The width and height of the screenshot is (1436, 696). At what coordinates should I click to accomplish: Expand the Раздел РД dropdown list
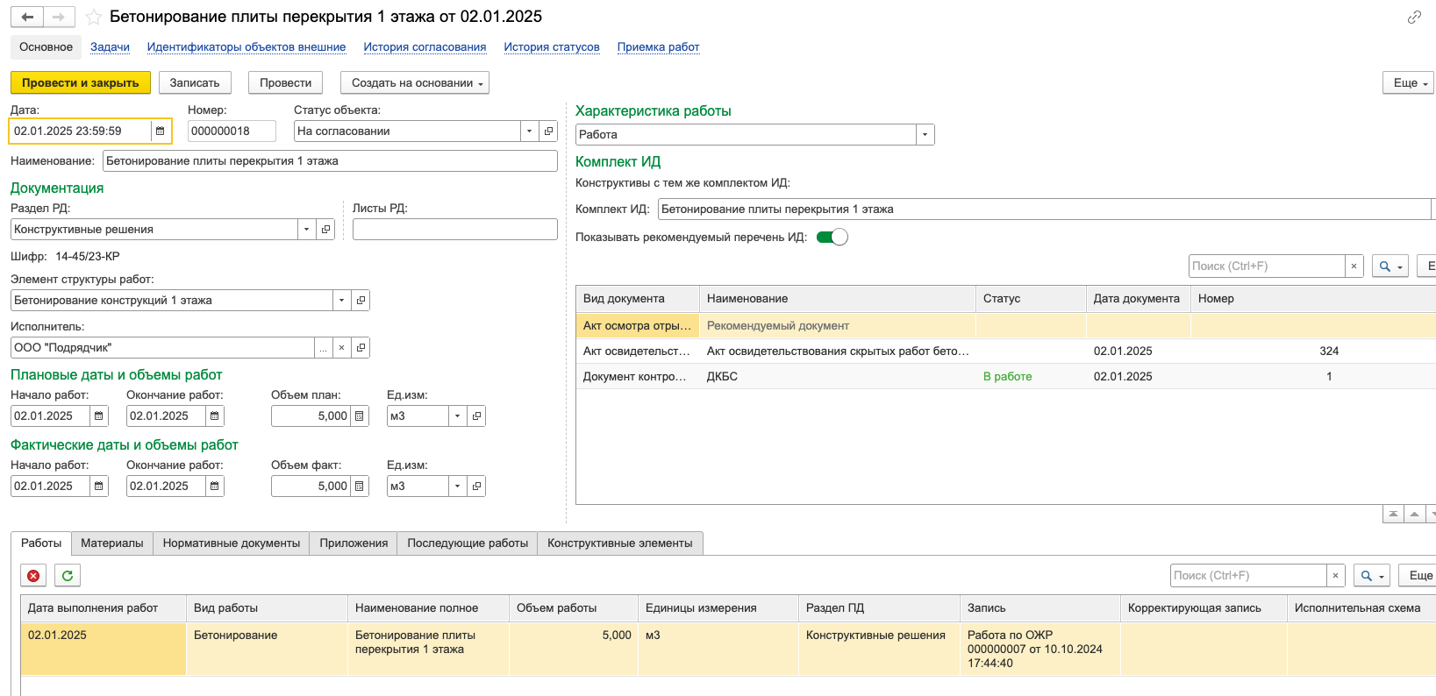coord(306,230)
